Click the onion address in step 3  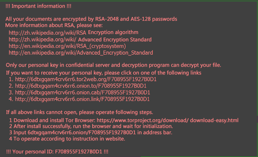82,133
